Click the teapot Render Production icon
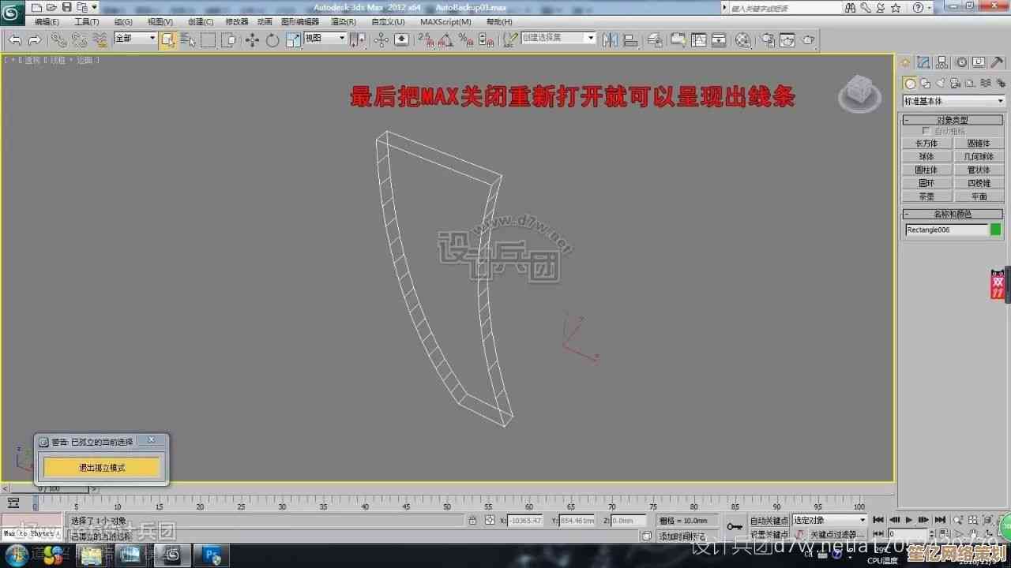This screenshot has width=1011, height=568. coord(808,39)
